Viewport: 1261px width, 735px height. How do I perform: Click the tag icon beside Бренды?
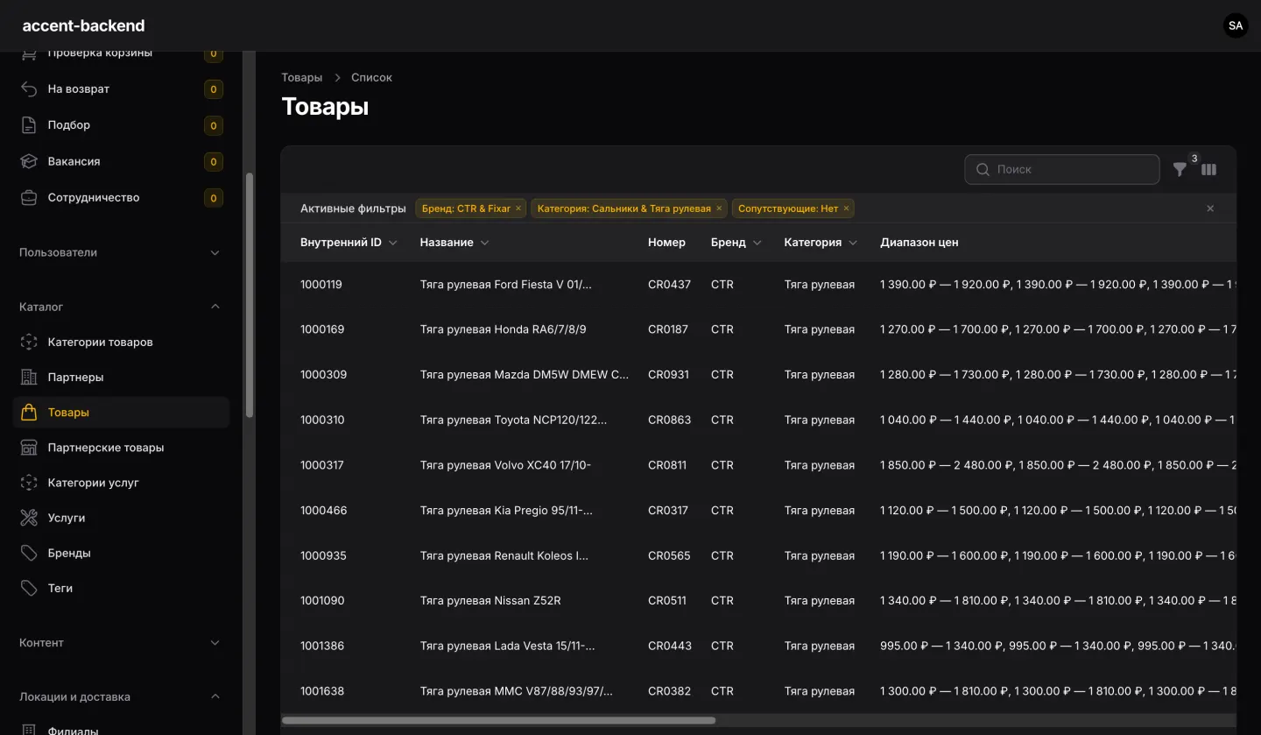coord(29,553)
